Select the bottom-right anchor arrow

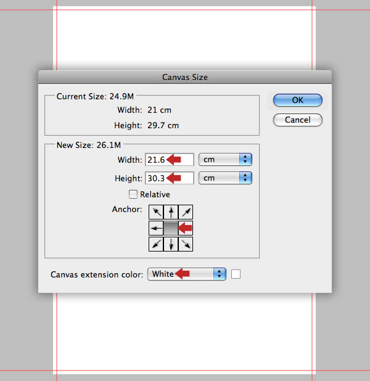[186, 244]
